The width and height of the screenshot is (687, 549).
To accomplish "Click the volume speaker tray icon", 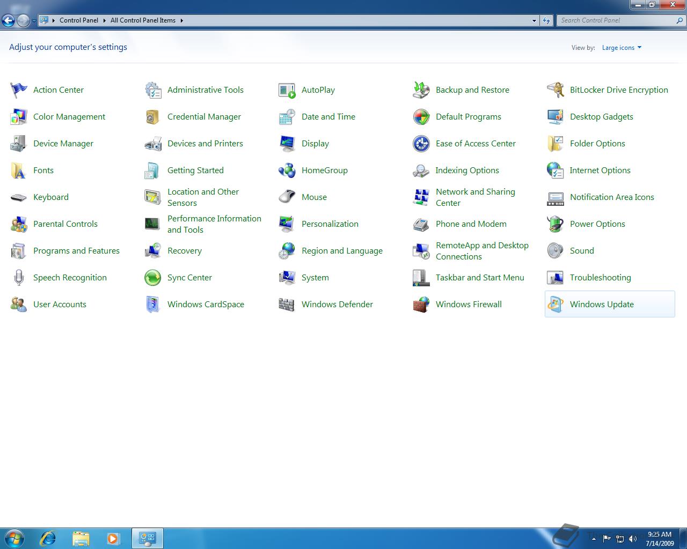I will [x=632, y=538].
